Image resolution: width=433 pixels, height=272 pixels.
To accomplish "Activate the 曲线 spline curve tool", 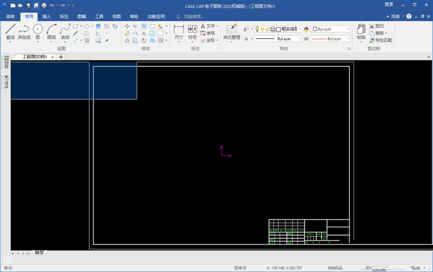I will (65, 32).
